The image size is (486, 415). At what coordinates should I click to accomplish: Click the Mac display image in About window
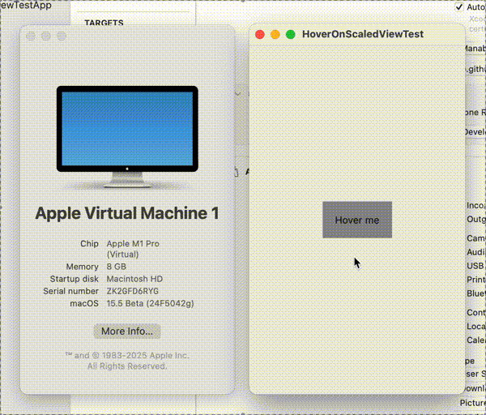click(x=127, y=137)
